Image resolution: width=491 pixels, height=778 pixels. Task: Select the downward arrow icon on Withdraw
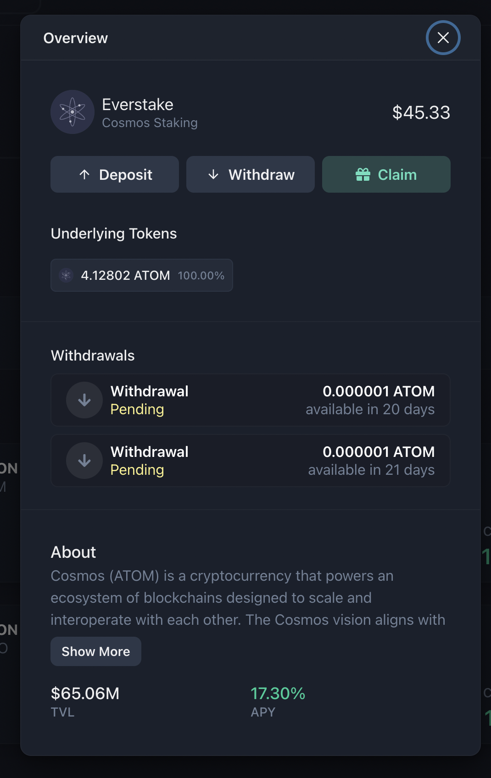(212, 174)
